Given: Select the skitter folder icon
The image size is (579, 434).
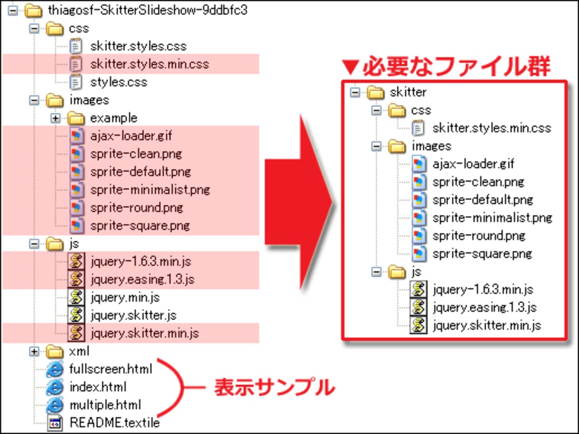Looking at the screenshot, I should (x=376, y=92).
